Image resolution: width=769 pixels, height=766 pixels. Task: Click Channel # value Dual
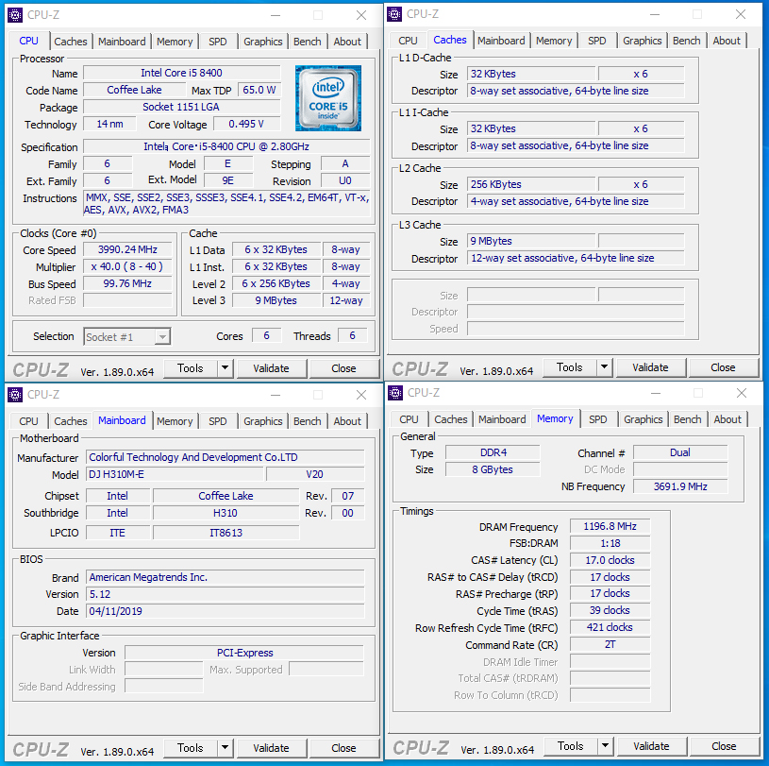(x=680, y=452)
